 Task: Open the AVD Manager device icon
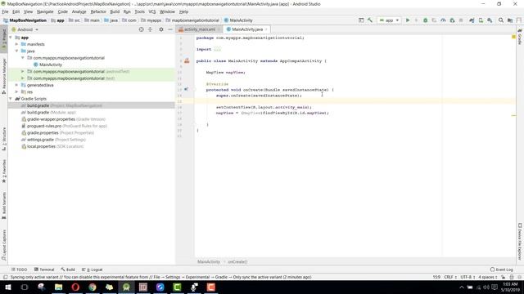pos(481,20)
